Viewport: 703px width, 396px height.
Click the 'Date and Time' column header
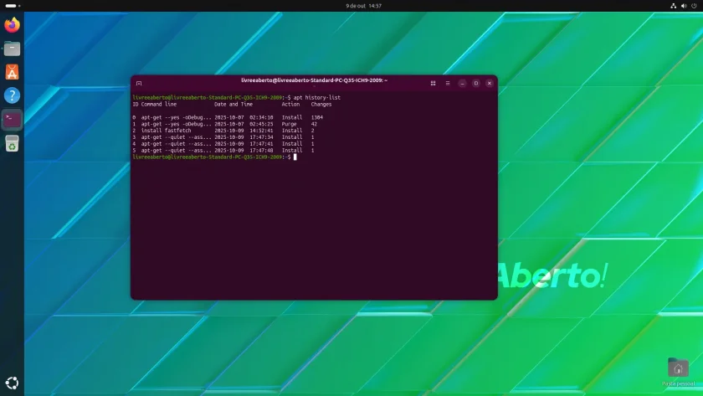[233, 104]
